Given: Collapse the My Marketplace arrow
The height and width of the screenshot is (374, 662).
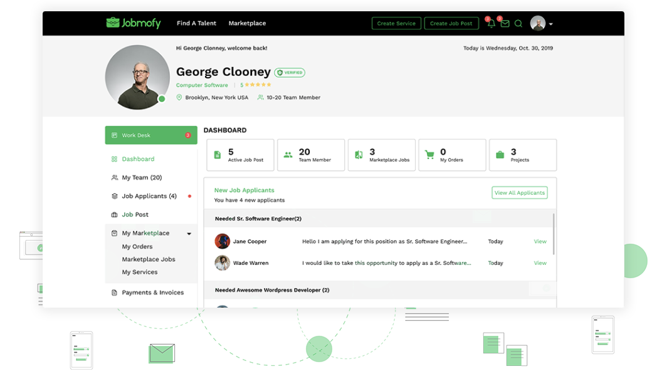Looking at the screenshot, I should pyautogui.click(x=189, y=234).
